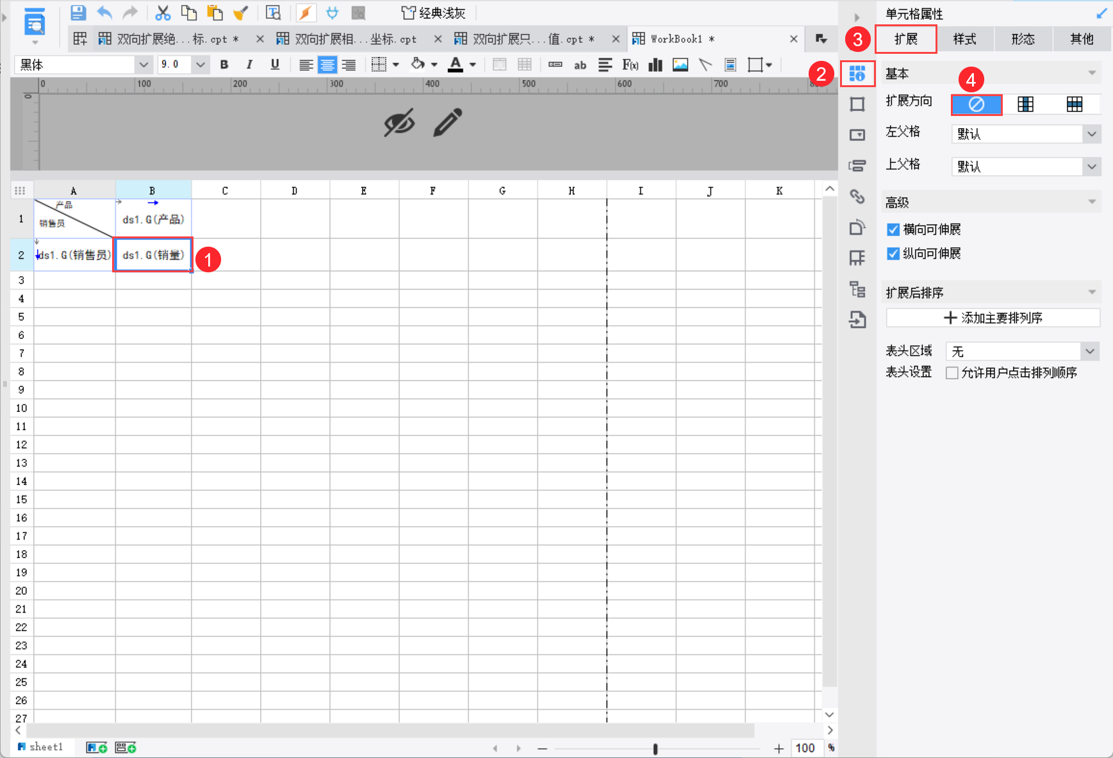Click the 经典浅灰 theme button
This screenshot has height=758, width=1113.
(x=433, y=13)
